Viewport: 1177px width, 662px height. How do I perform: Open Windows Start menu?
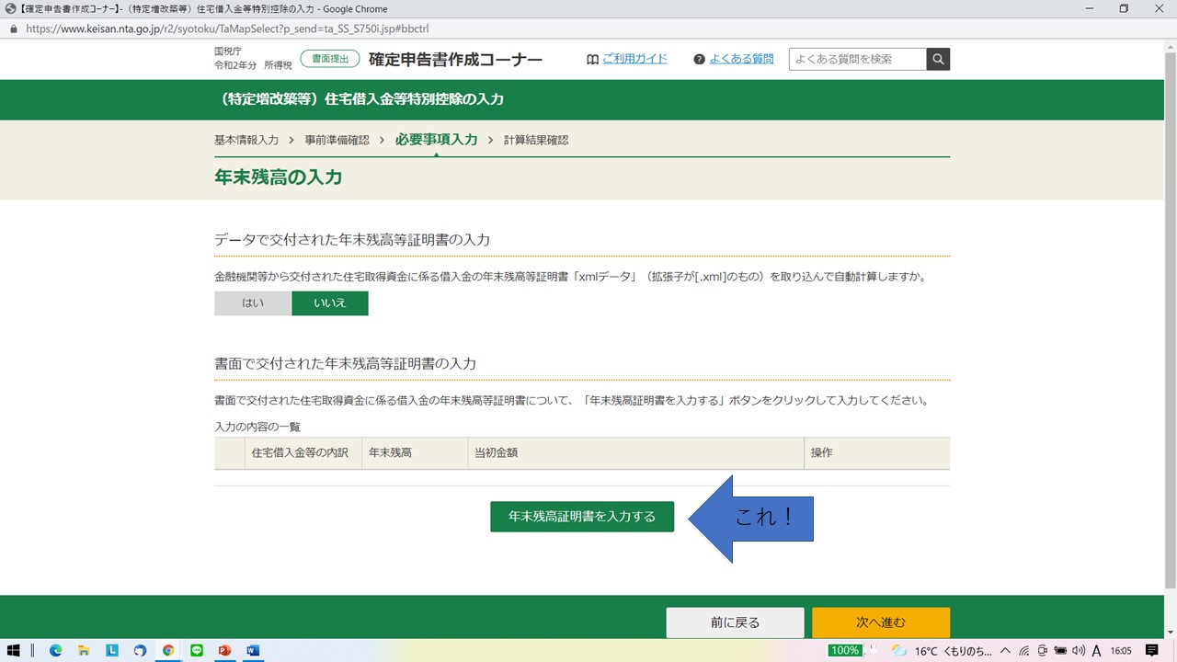(x=14, y=650)
